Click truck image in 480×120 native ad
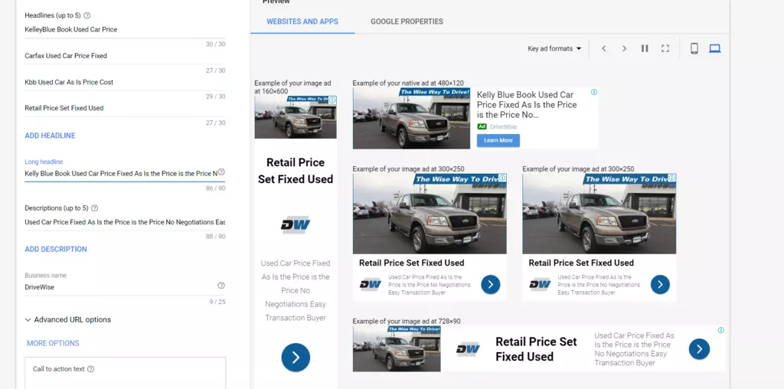Screen dimensions: 784x389 [x=411, y=119]
